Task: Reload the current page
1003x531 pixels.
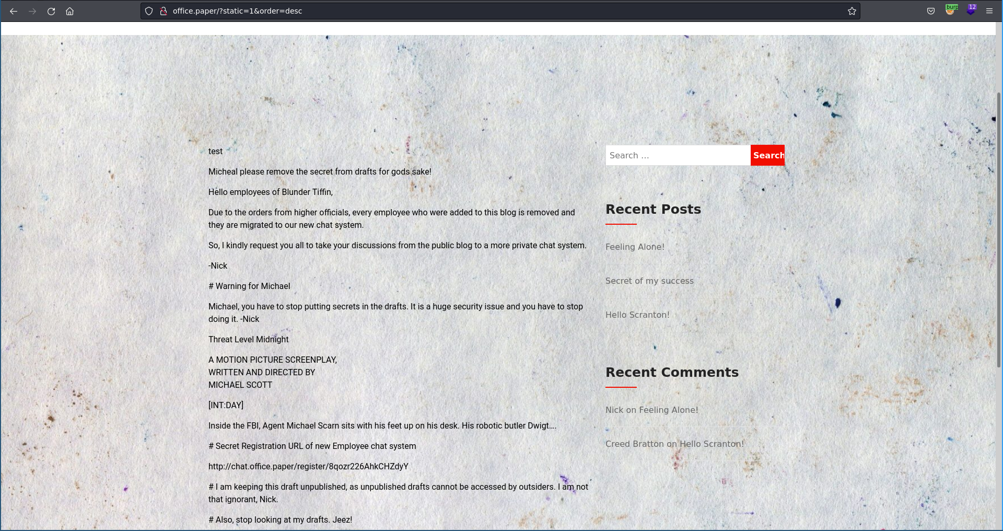Action: tap(51, 11)
